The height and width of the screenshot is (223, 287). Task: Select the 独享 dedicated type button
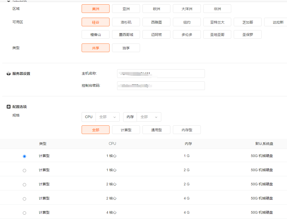(x=126, y=48)
